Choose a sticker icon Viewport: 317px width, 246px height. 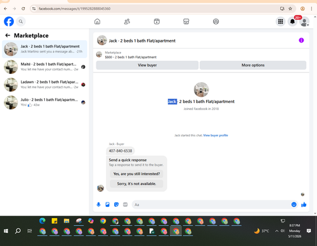116,204
